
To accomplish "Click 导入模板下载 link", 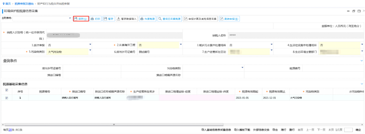I will [242, 130].
